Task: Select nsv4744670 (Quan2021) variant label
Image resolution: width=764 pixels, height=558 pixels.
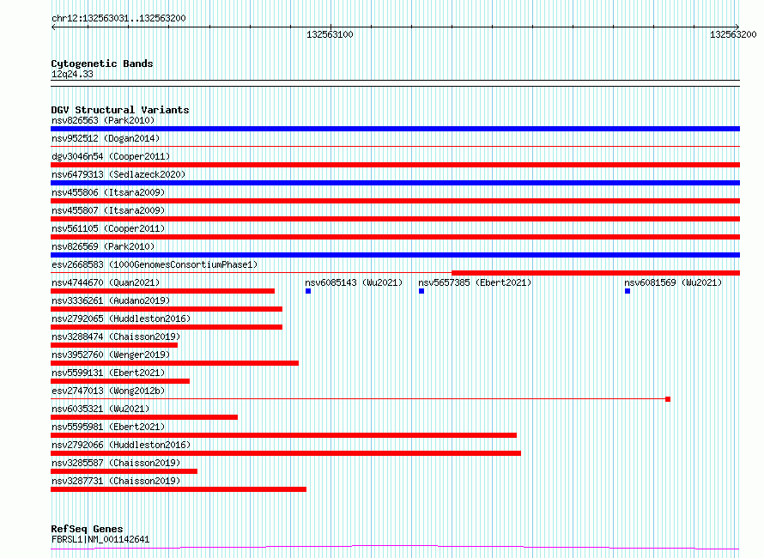Action: pos(106,282)
